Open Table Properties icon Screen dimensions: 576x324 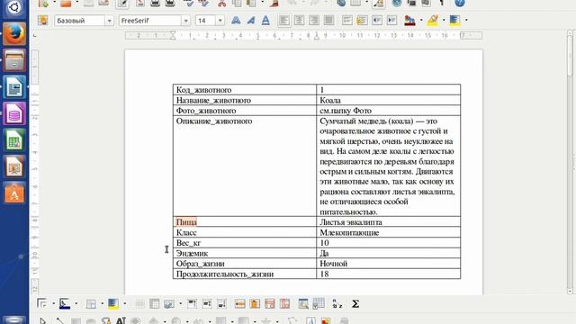click(x=319, y=304)
